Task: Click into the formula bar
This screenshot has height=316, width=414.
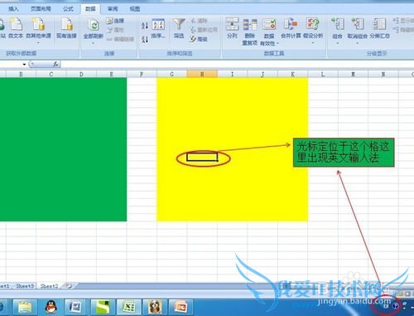Action: [x=238, y=64]
